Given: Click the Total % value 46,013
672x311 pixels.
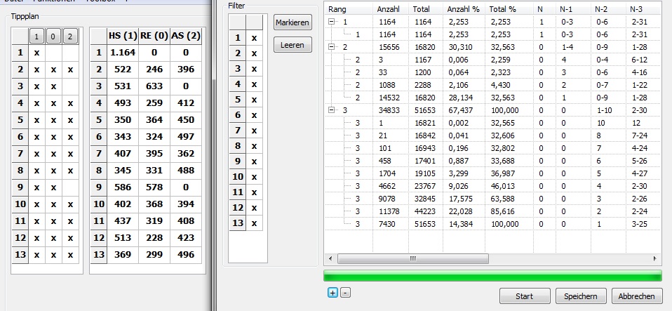Looking at the screenshot, I should tap(502, 186).
